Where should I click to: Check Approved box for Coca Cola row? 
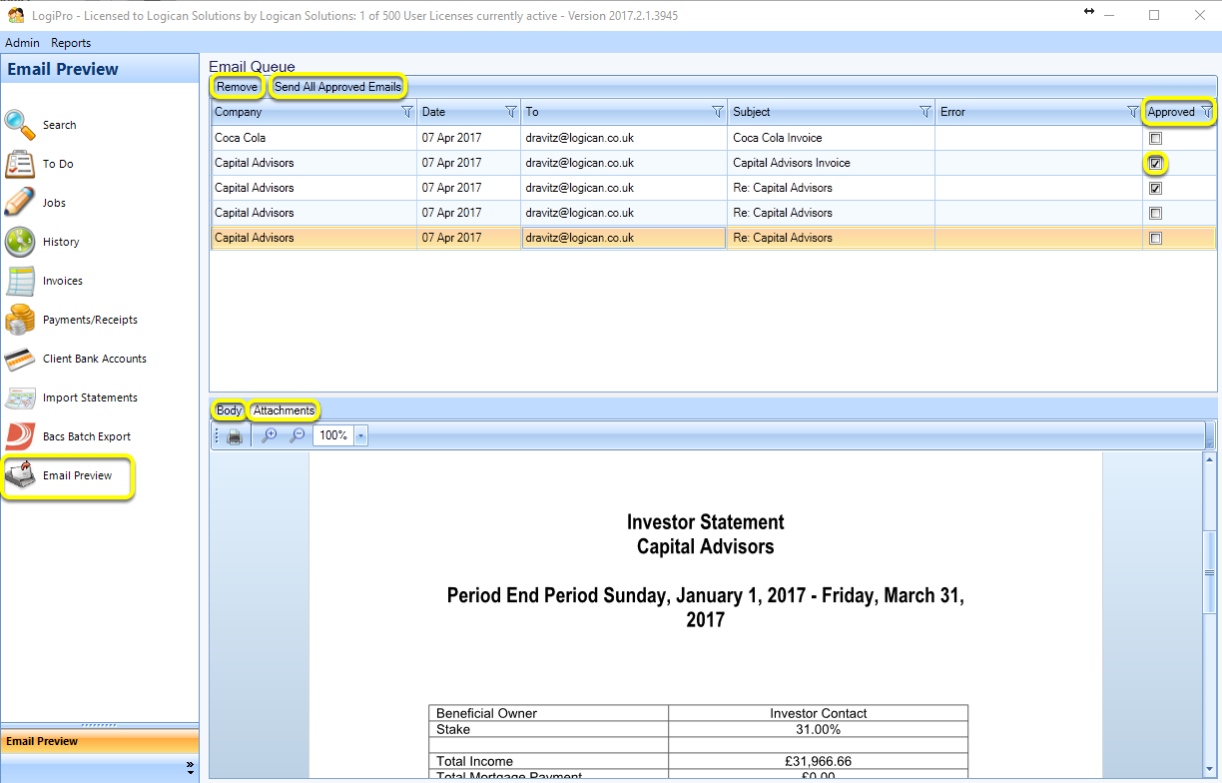click(x=1156, y=138)
